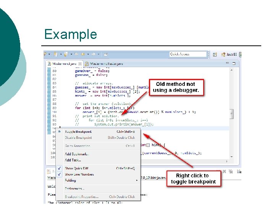275x206 pixels.
Task: Click the Open Perspective icon
Action: pos(215,55)
